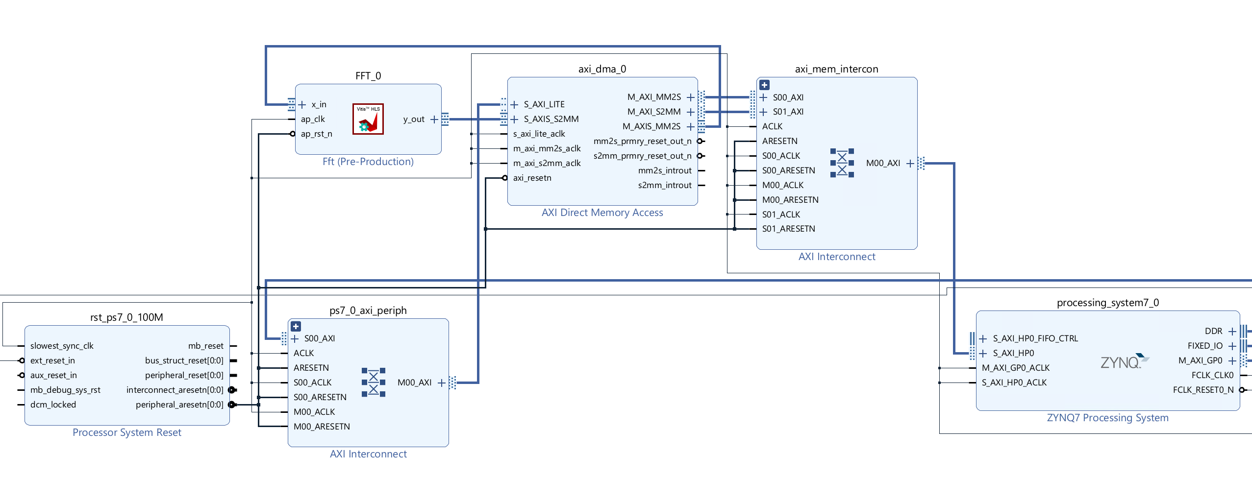Select the ap_rst_n pin on FFT_0
1252x478 pixels.
[x=316, y=134]
